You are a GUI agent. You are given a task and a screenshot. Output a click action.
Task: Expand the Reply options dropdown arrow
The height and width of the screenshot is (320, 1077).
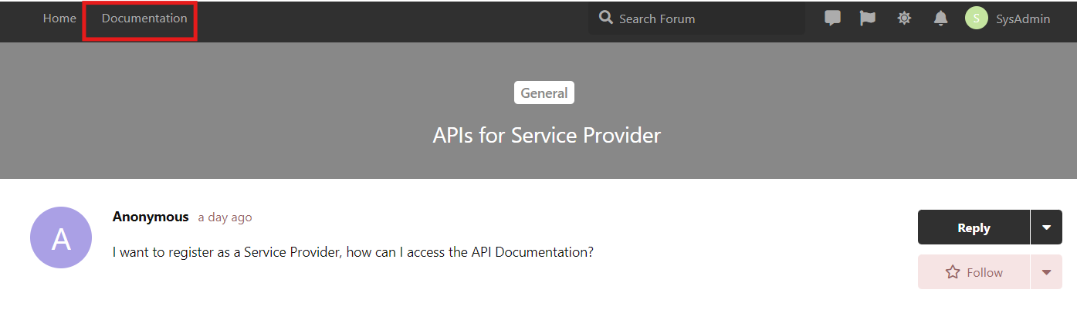point(1046,227)
